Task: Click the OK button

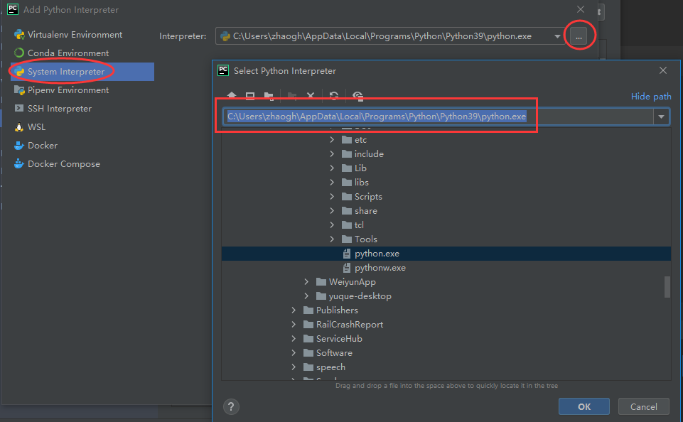Action: pyautogui.click(x=583, y=407)
